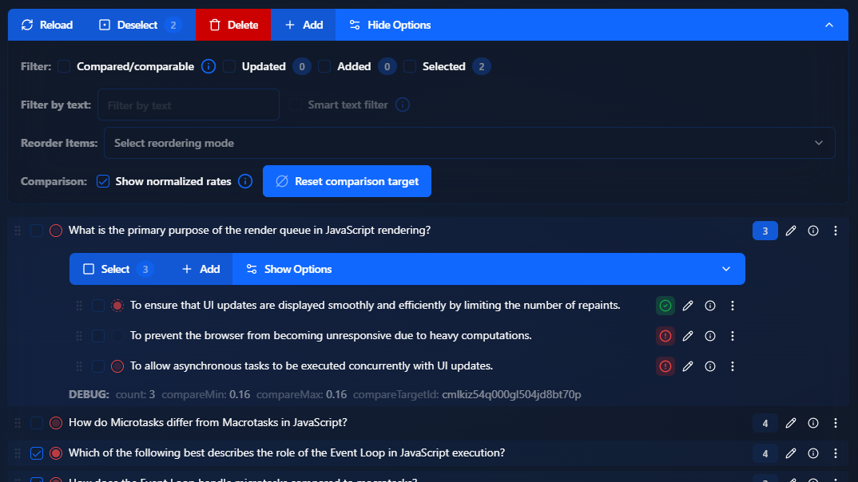858x482 pixels.
Task: Edit the Event Loop role question
Action: (791, 453)
